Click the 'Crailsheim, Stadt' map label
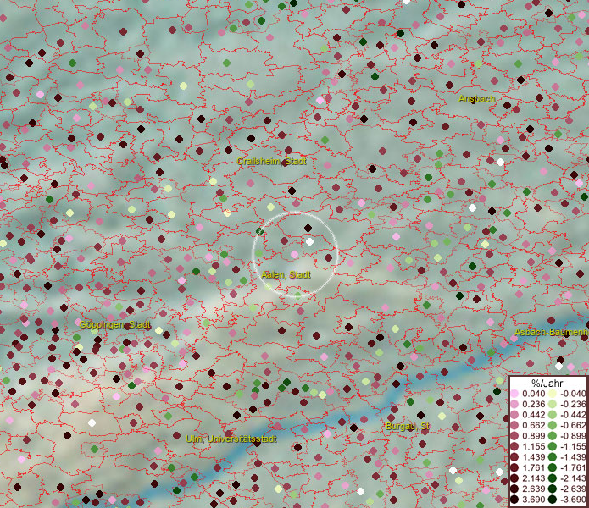The height and width of the screenshot is (508, 589). coord(271,162)
